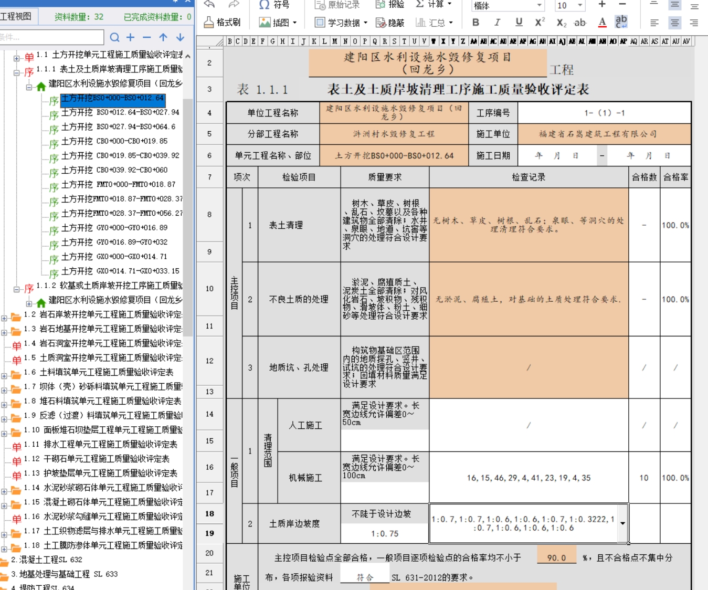Select tree item 土方开挖 GY0+000-GY0+016.89

click(x=114, y=228)
